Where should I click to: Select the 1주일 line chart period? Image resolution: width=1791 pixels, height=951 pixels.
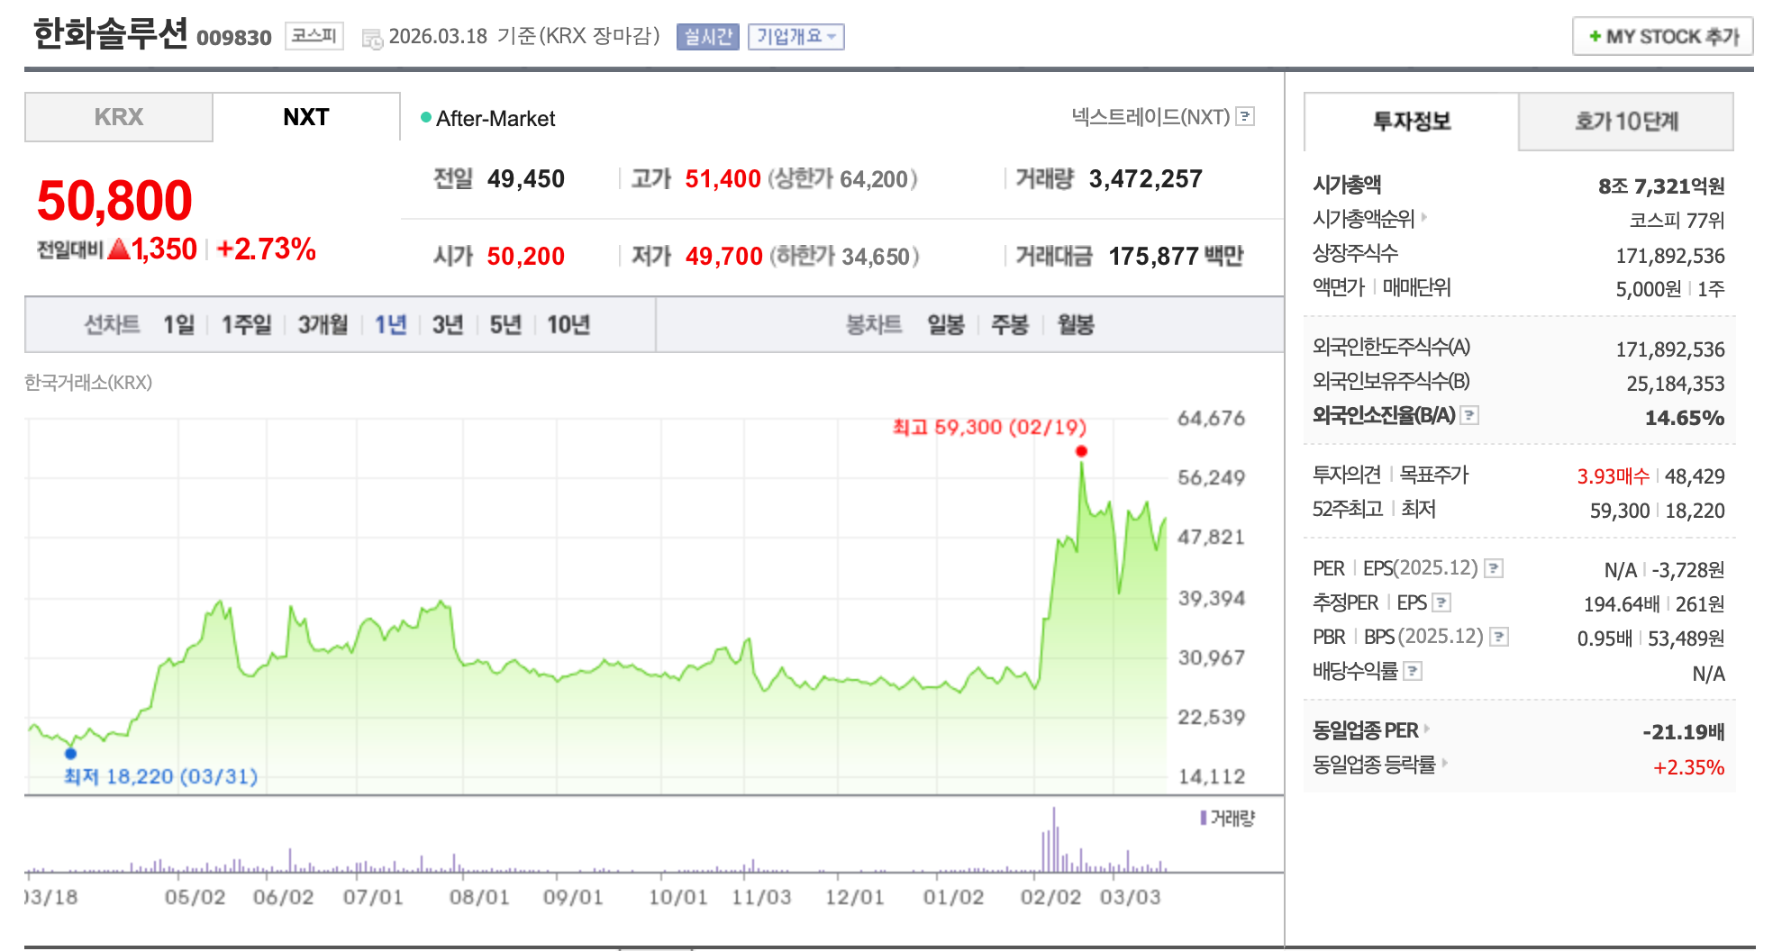(x=246, y=324)
